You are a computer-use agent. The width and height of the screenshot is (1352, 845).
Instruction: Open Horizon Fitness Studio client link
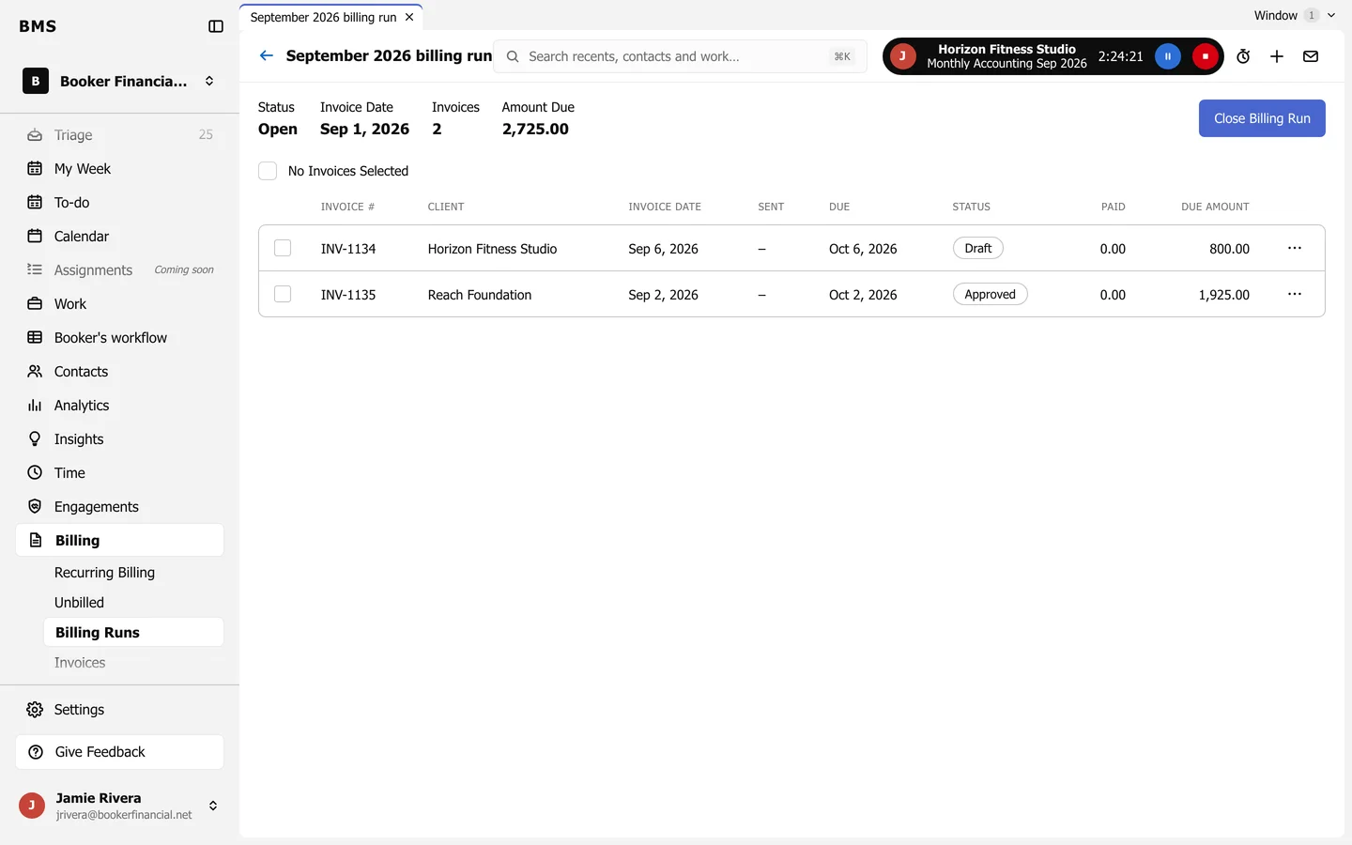[492, 249]
